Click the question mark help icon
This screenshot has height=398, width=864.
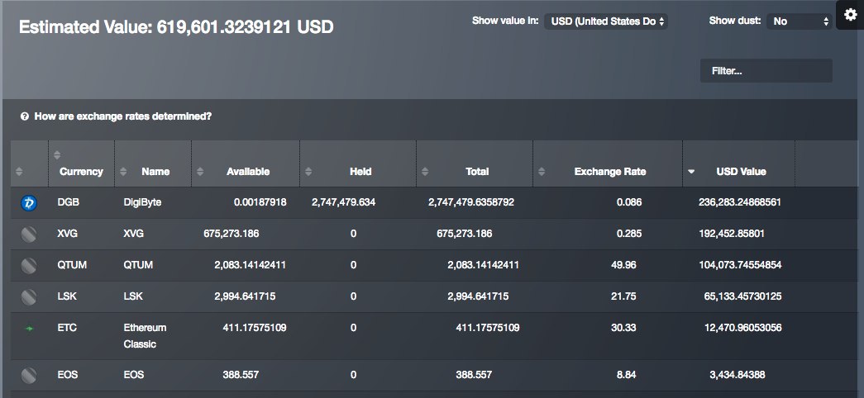click(x=24, y=116)
